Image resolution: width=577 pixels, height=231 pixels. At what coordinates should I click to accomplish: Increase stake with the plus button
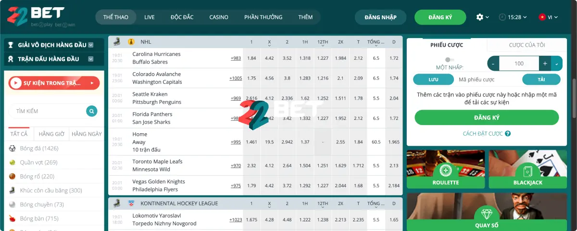(545, 64)
